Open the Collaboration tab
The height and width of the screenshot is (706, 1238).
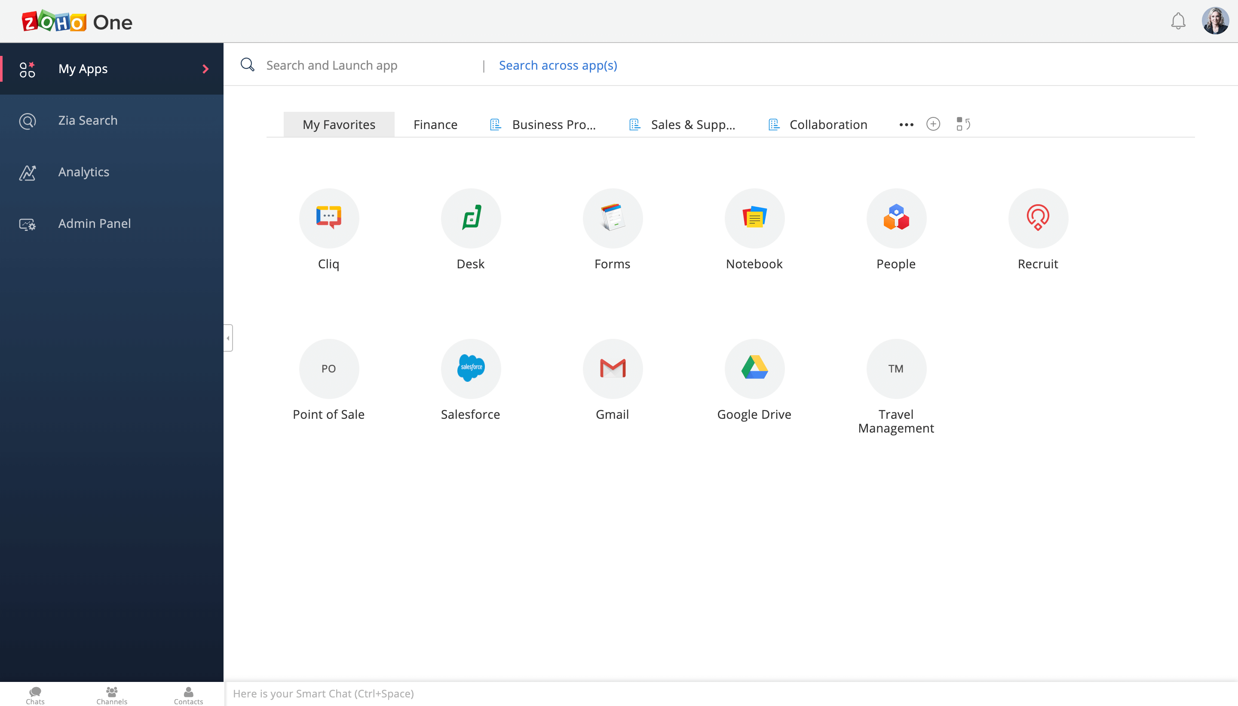828,124
